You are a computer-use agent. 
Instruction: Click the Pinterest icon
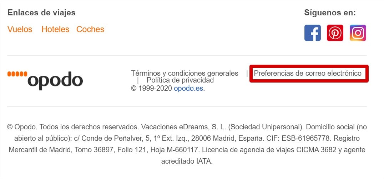point(335,33)
